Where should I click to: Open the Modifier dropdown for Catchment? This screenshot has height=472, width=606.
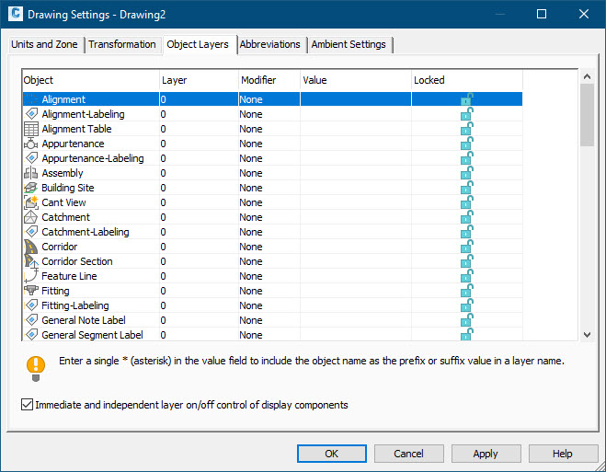coord(269,217)
